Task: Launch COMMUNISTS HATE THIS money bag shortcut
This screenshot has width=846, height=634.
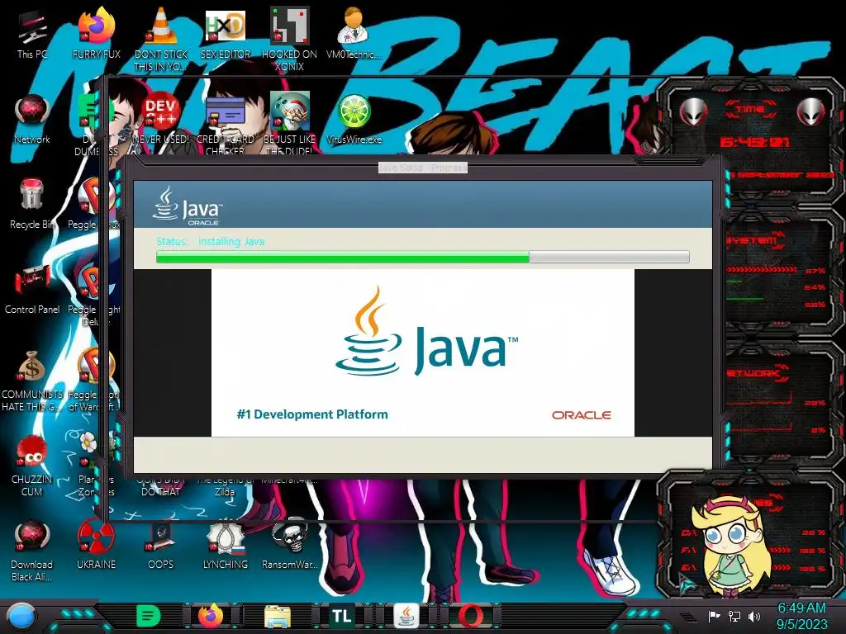Action: (32, 380)
